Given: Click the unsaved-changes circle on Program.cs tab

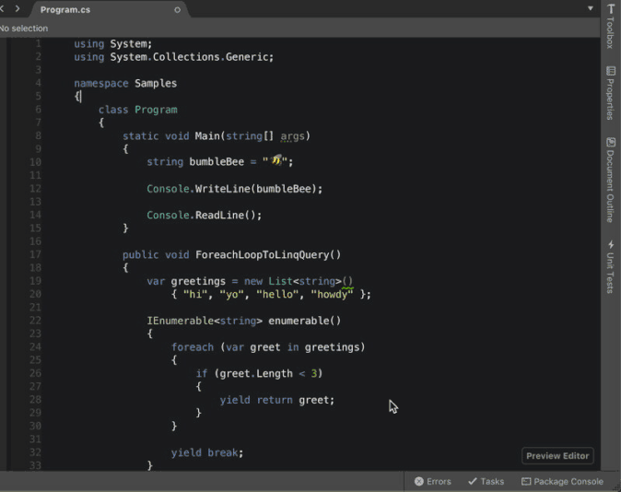Looking at the screenshot, I should coord(178,9).
